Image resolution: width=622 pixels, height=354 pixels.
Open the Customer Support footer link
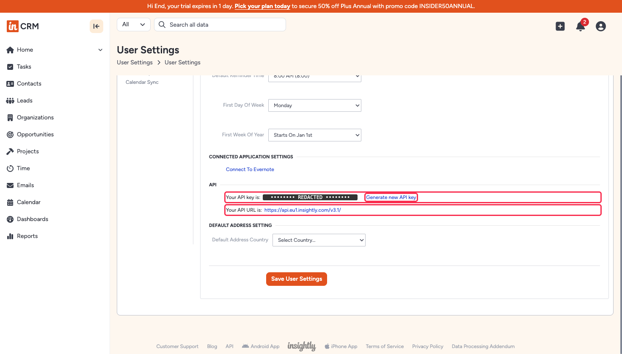tap(177, 346)
